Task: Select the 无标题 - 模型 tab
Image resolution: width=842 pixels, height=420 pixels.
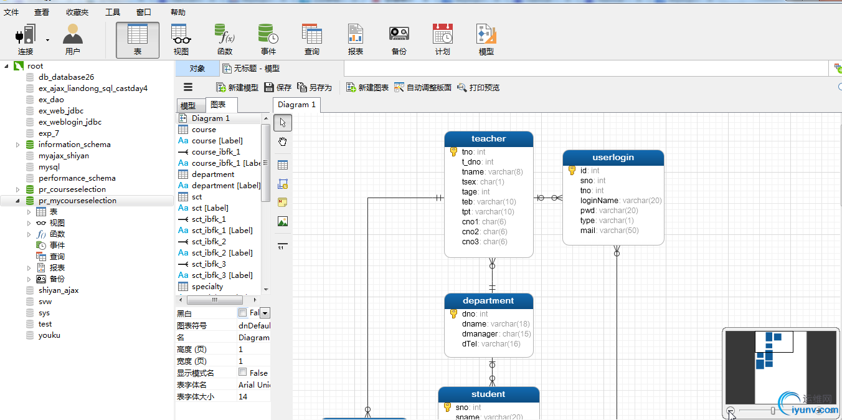Action: click(x=251, y=69)
